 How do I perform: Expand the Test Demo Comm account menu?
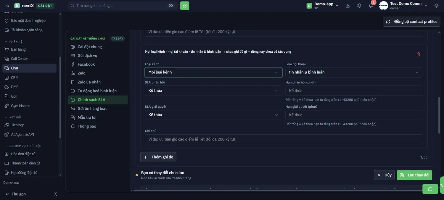[x=426, y=6]
